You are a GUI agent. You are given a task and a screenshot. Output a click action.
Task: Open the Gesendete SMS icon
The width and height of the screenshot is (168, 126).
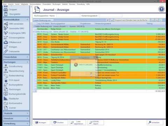pos(6,28)
